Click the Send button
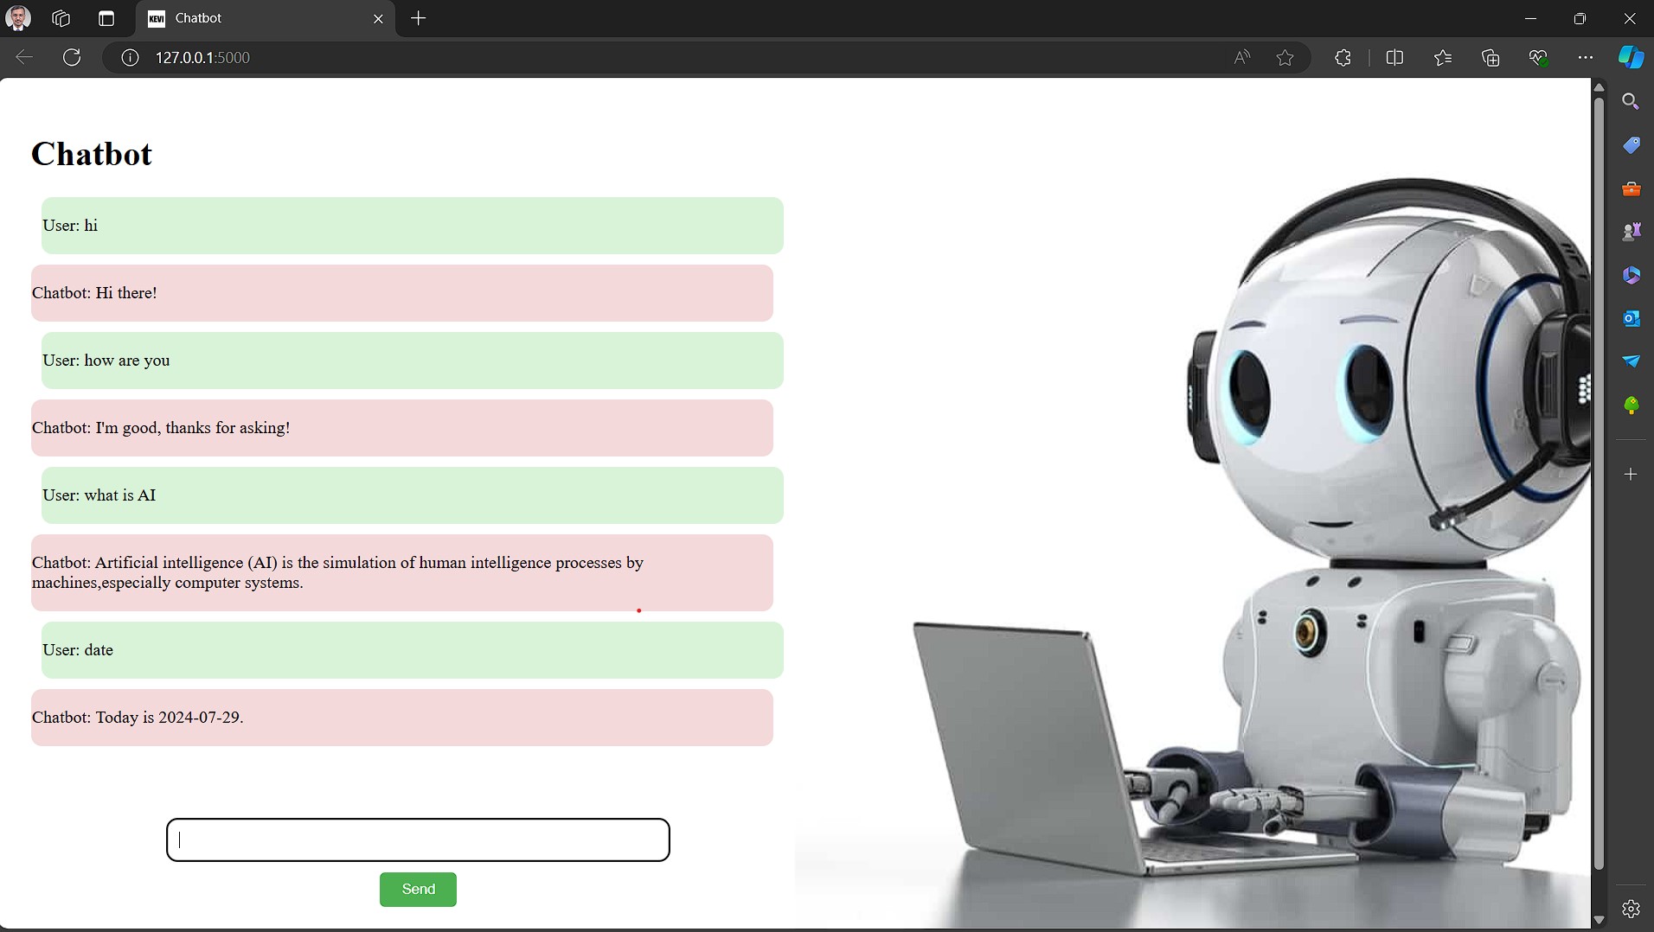 [418, 889]
